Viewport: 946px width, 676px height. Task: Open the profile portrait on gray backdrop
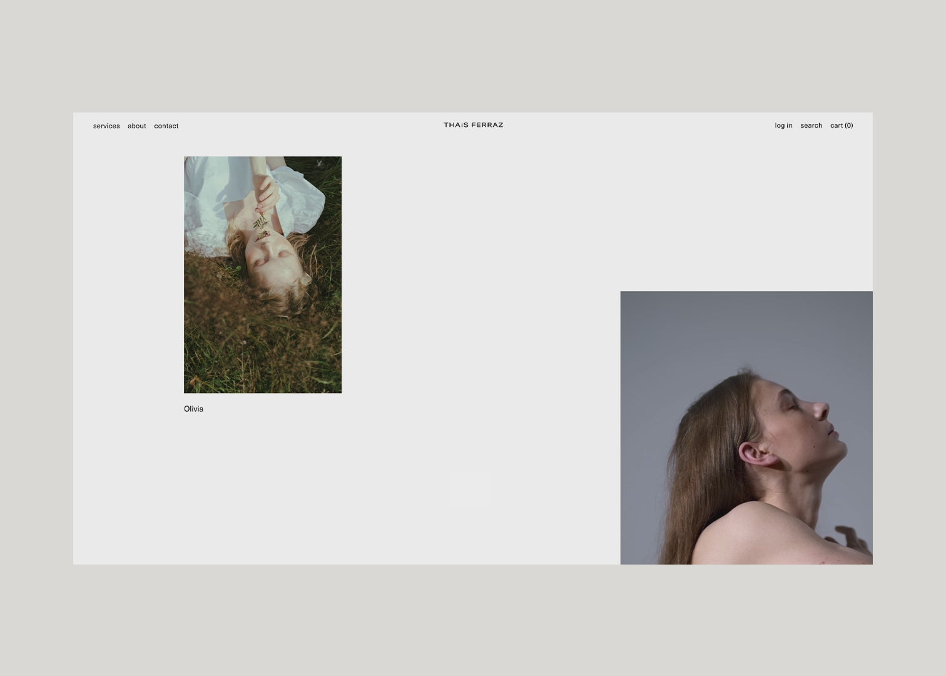(x=746, y=428)
